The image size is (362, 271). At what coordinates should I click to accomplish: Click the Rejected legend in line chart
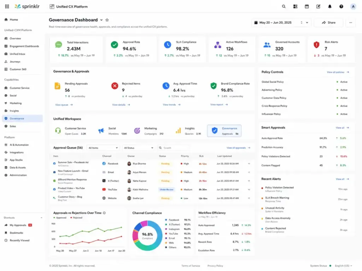pyautogui.click(x=76, y=218)
